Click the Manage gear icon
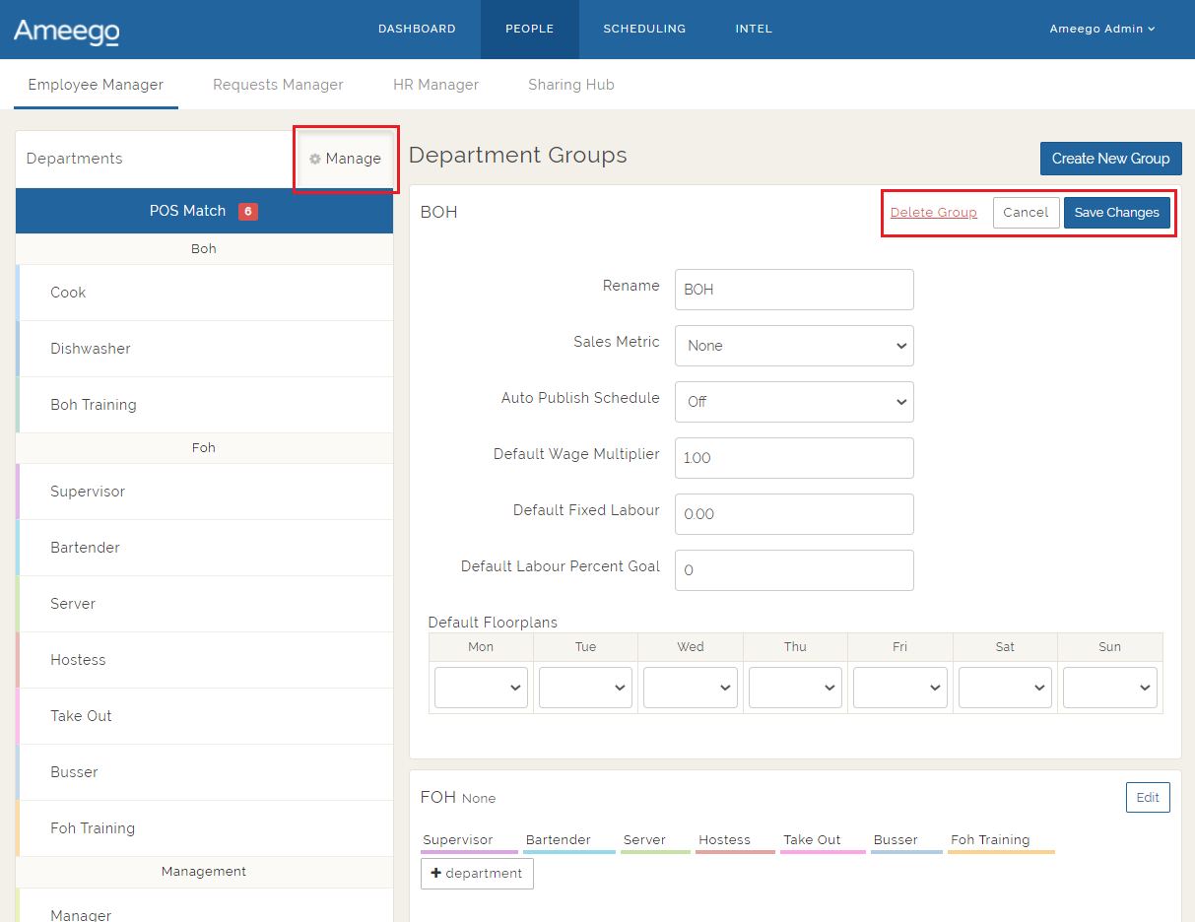1195x922 pixels. coord(315,159)
